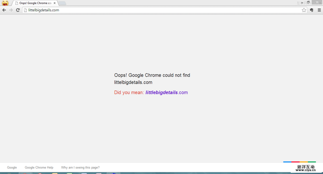Close the 'Oops! Google Chrome' tab
This screenshot has height=174, width=323.
tap(55, 3)
